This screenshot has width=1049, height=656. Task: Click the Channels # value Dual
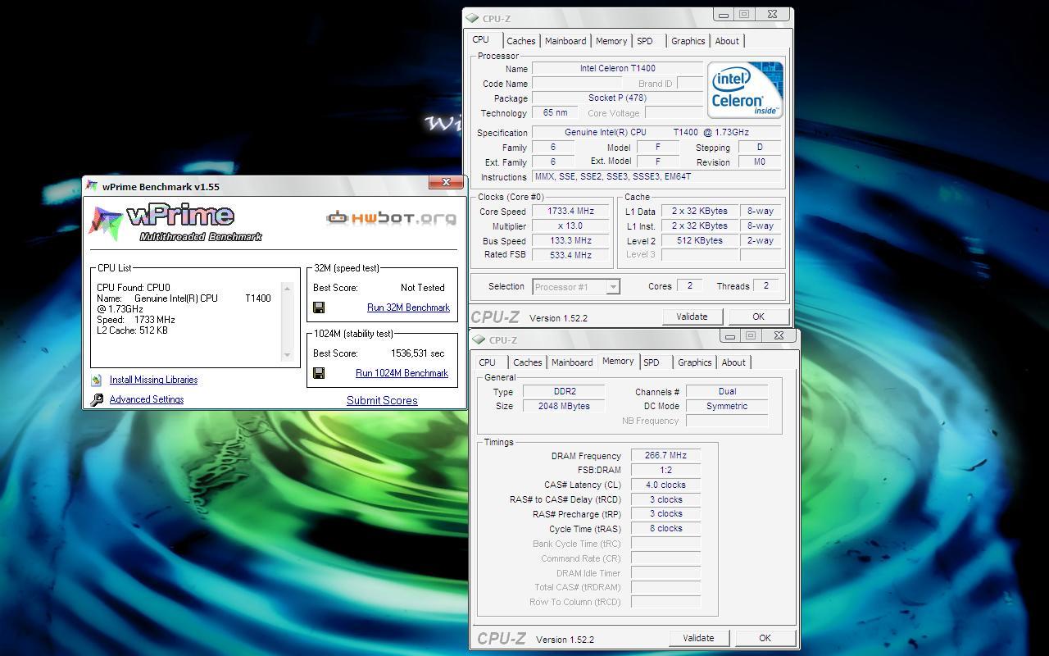tap(727, 392)
